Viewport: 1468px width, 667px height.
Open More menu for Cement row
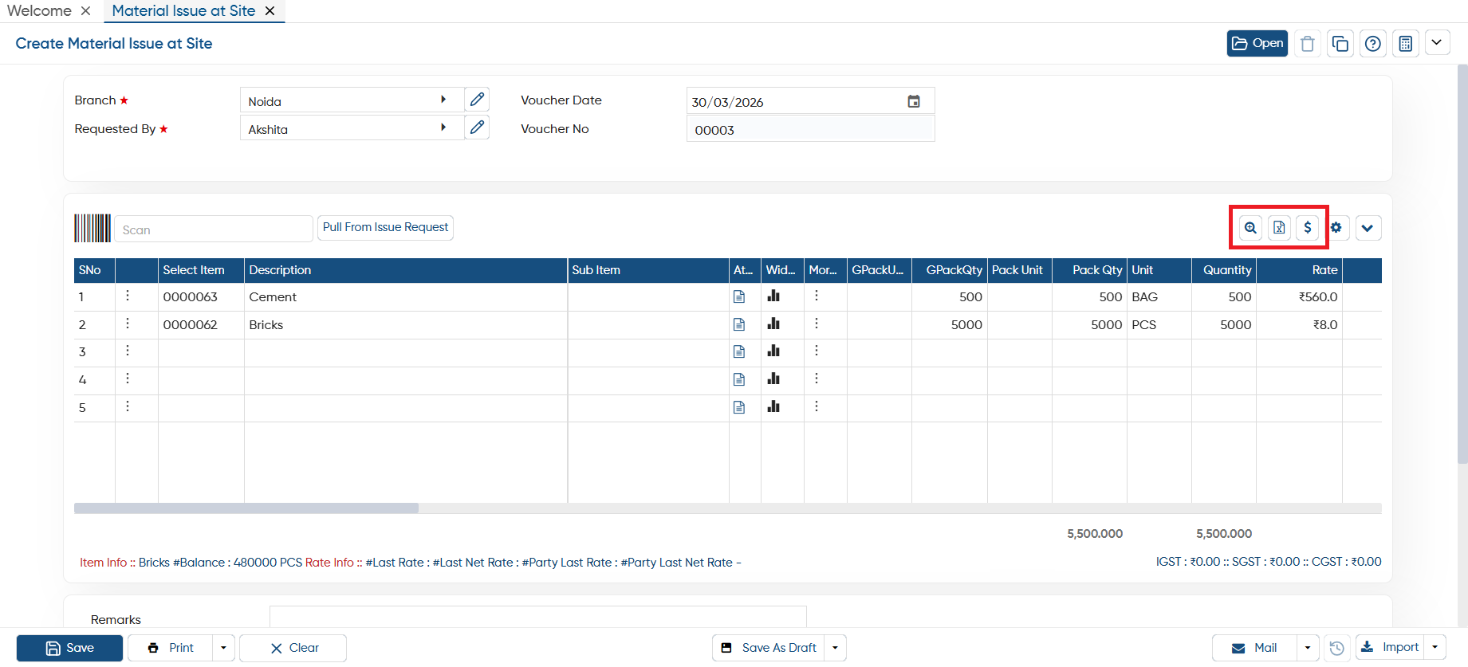[x=817, y=296]
